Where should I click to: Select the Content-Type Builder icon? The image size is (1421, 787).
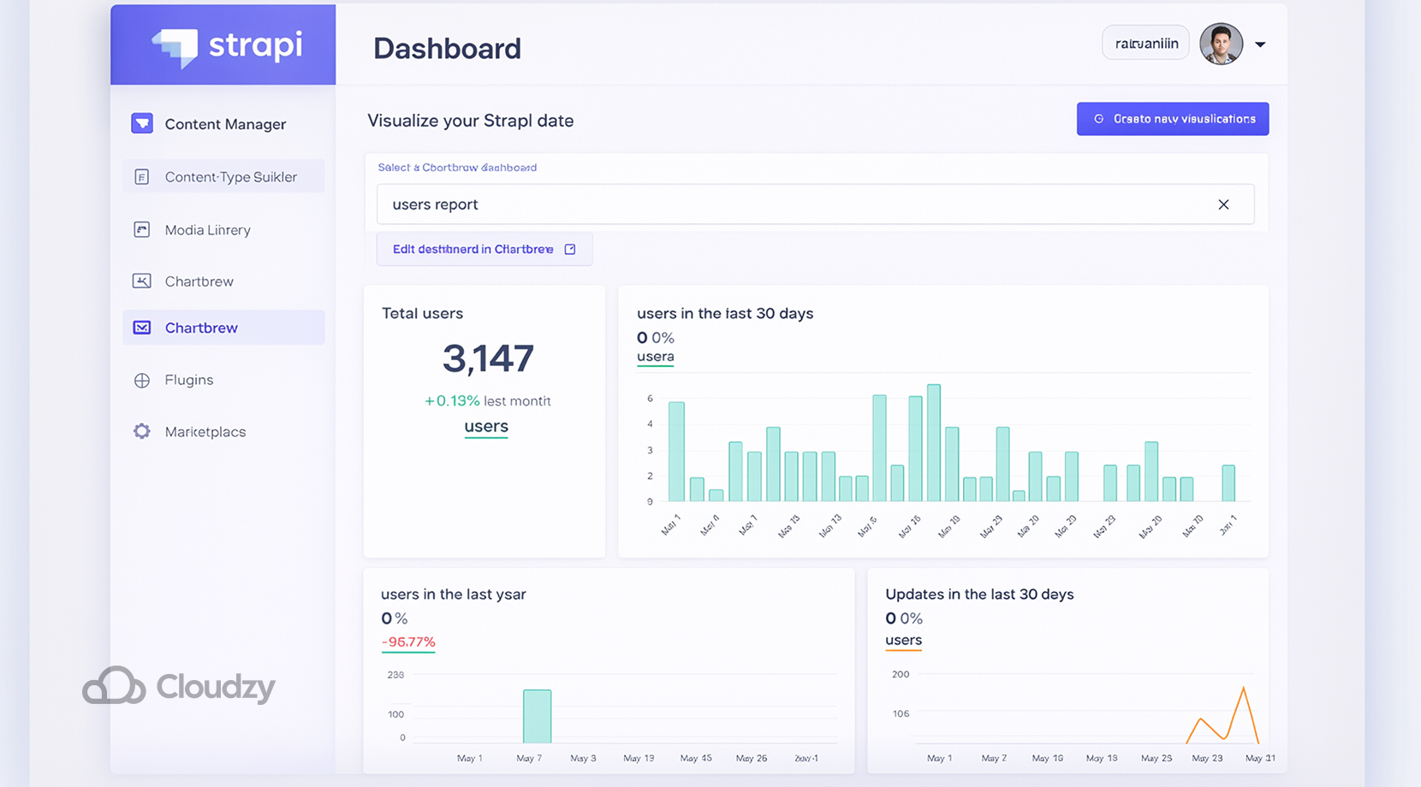point(142,176)
